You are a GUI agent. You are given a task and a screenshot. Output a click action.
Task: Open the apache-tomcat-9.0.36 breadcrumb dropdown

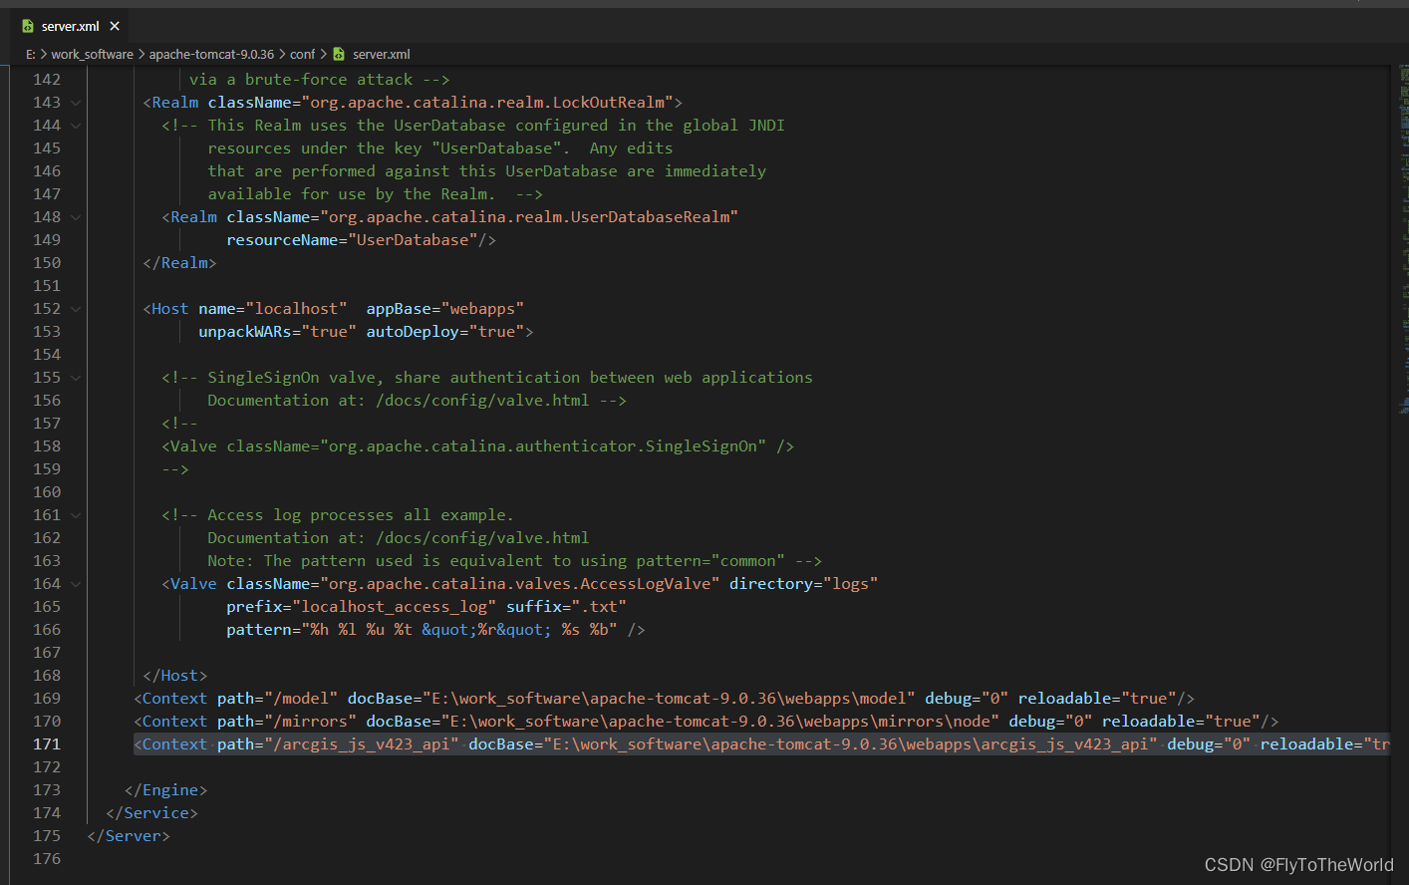point(210,54)
